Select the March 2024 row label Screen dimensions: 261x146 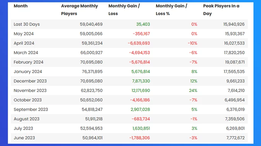pyautogui.click(x=26, y=52)
